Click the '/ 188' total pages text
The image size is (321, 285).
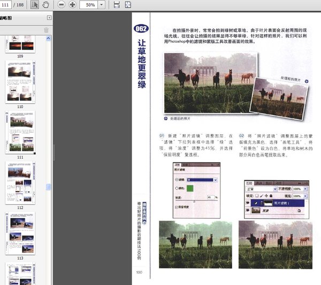[19, 4]
